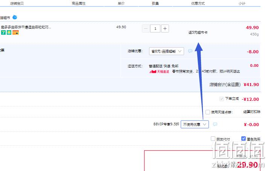Click the 0.00 shipping fee amount

(x=254, y=65)
